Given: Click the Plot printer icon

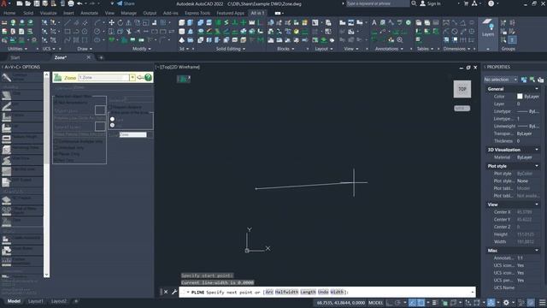Looking at the screenshot, I should (71, 3).
